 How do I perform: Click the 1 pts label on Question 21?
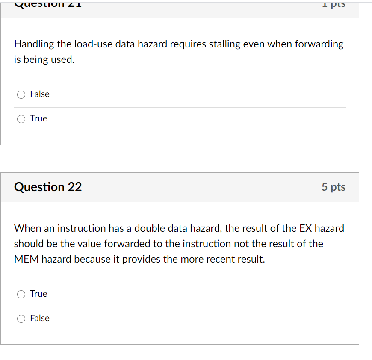334,4
